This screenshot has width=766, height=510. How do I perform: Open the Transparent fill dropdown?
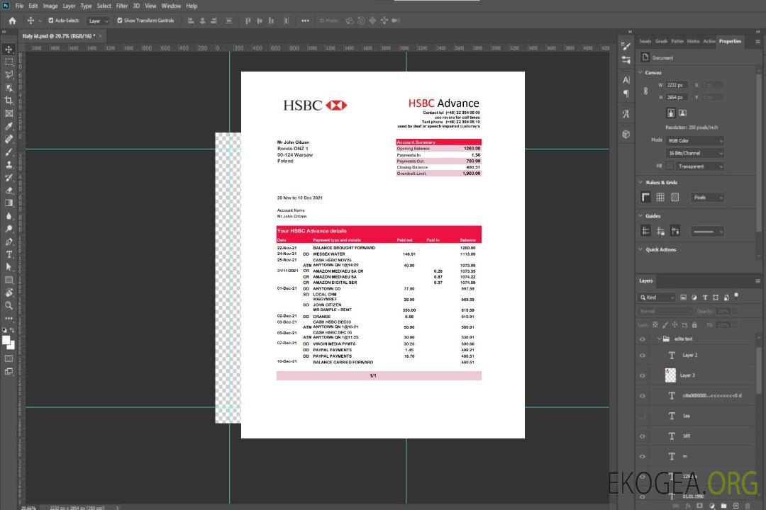(x=699, y=166)
